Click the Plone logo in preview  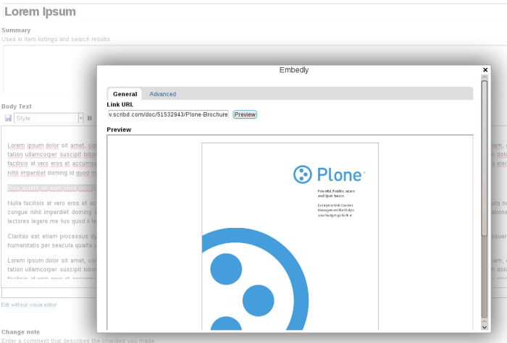tap(330, 174)
